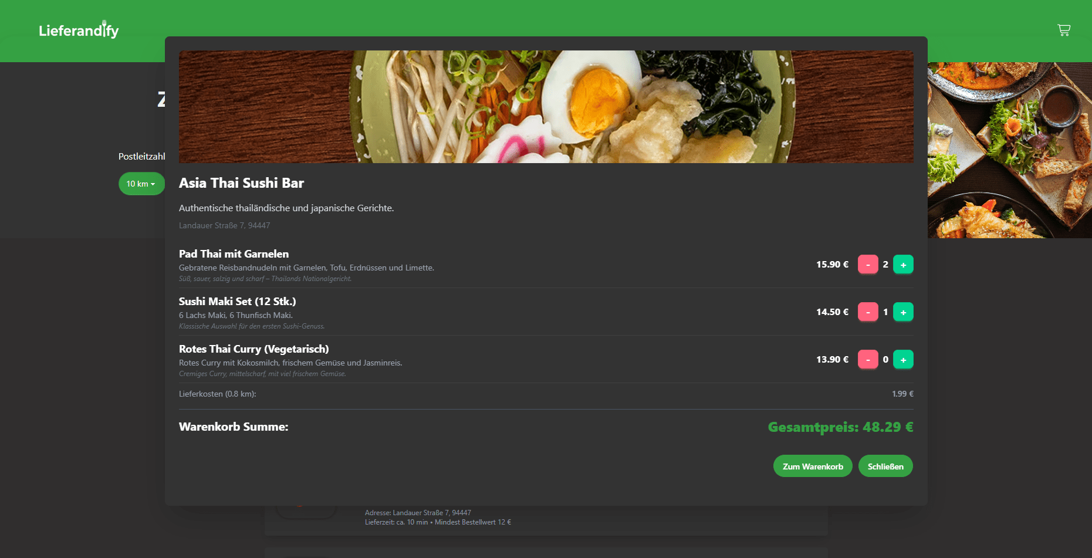The height and width of the screenshot is (558, 1092).
Task: Click the Lieferandify logo
Action: tap(79, 30)
